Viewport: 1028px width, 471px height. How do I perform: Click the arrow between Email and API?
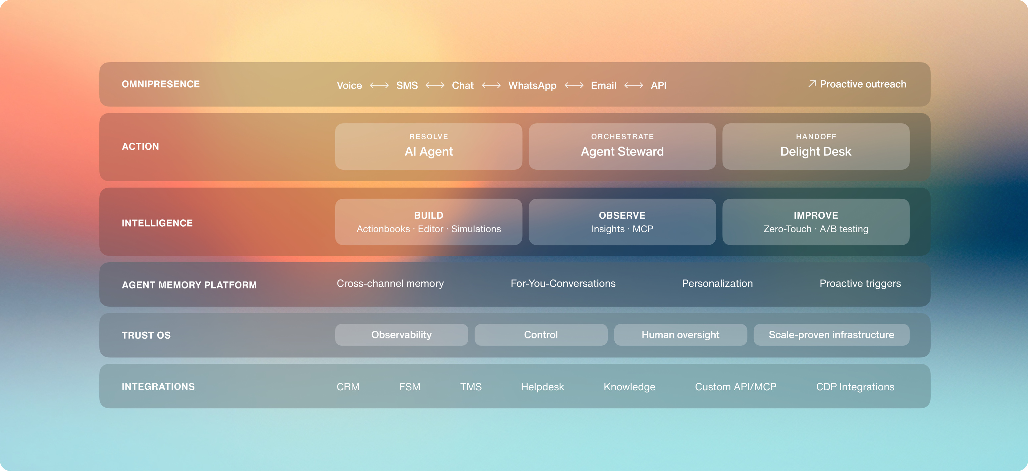click(634, 85)
